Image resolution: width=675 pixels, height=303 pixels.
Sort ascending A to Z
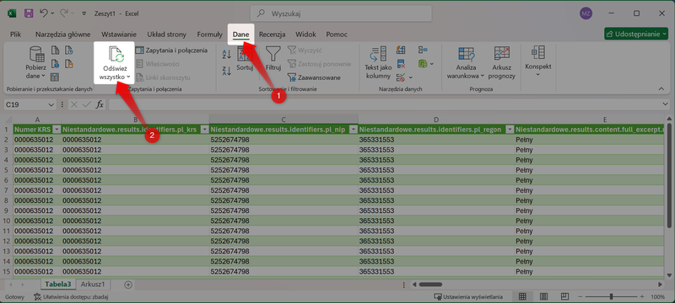pos(226,55)
